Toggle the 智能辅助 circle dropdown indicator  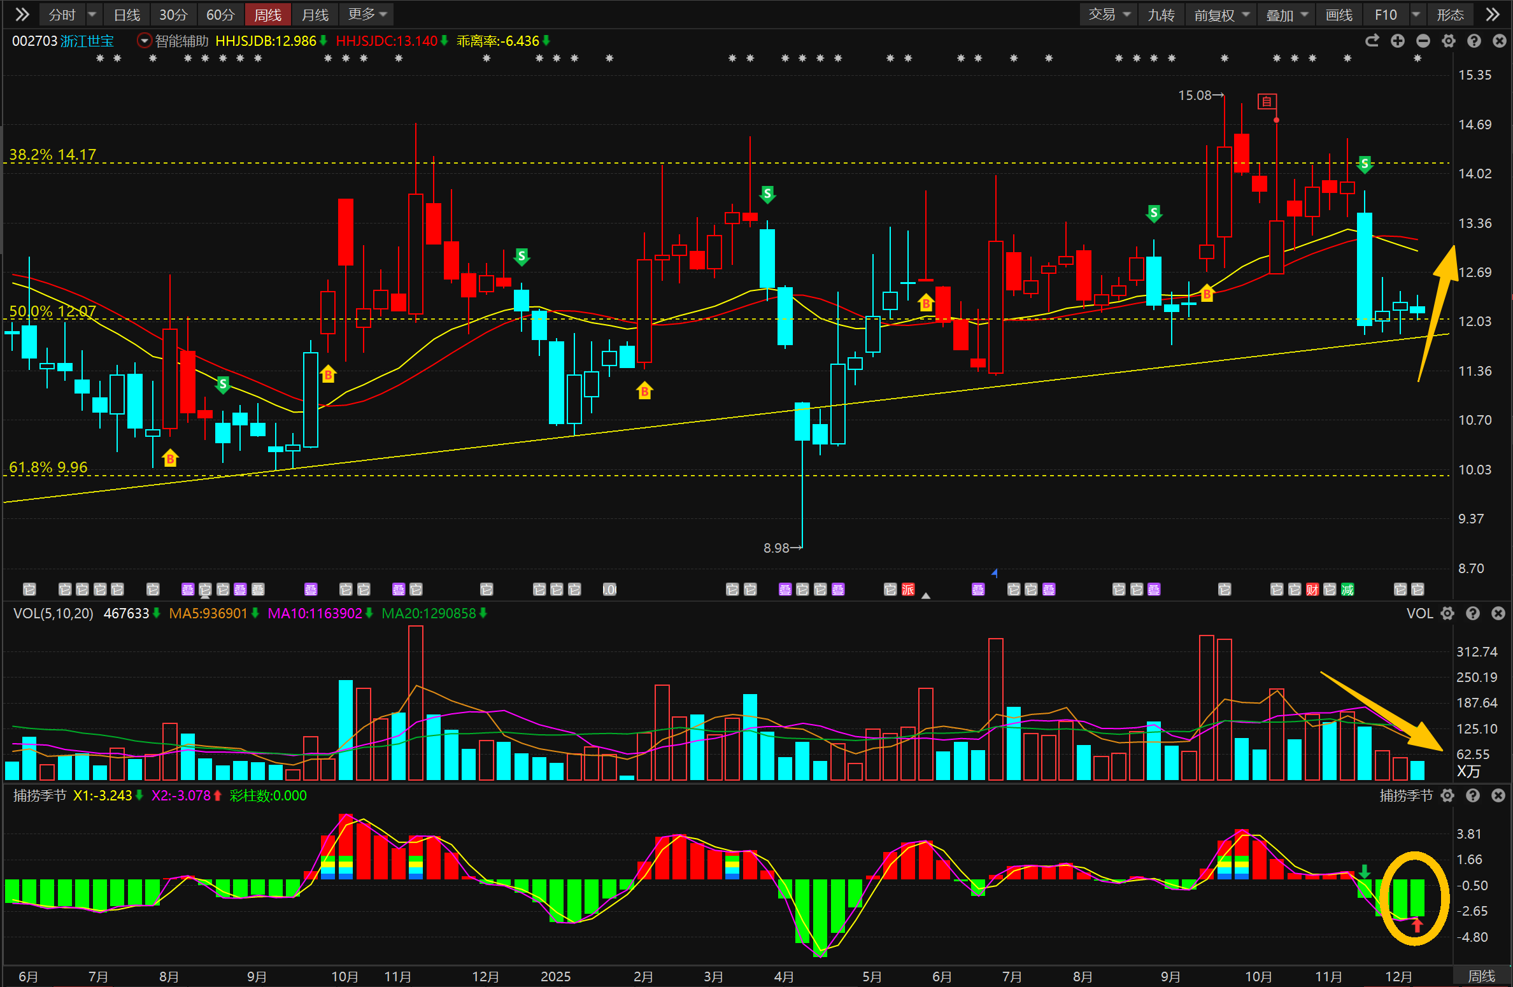[145, 41]
